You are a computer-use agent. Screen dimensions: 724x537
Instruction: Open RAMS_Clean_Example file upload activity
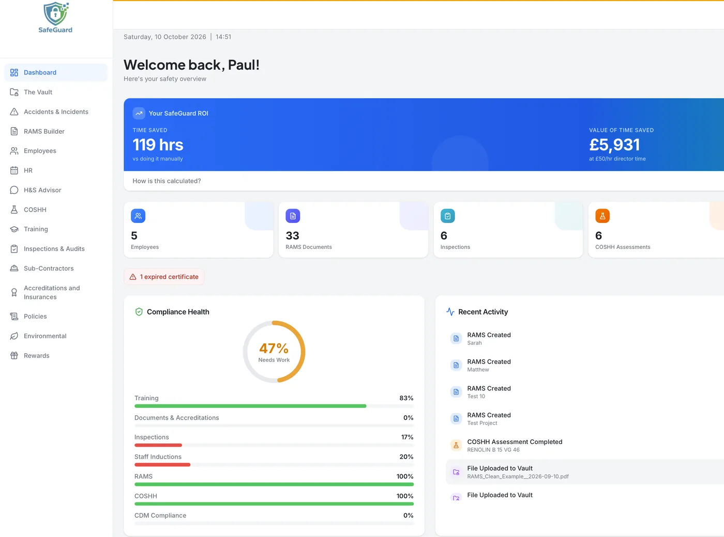pos(585,472)
